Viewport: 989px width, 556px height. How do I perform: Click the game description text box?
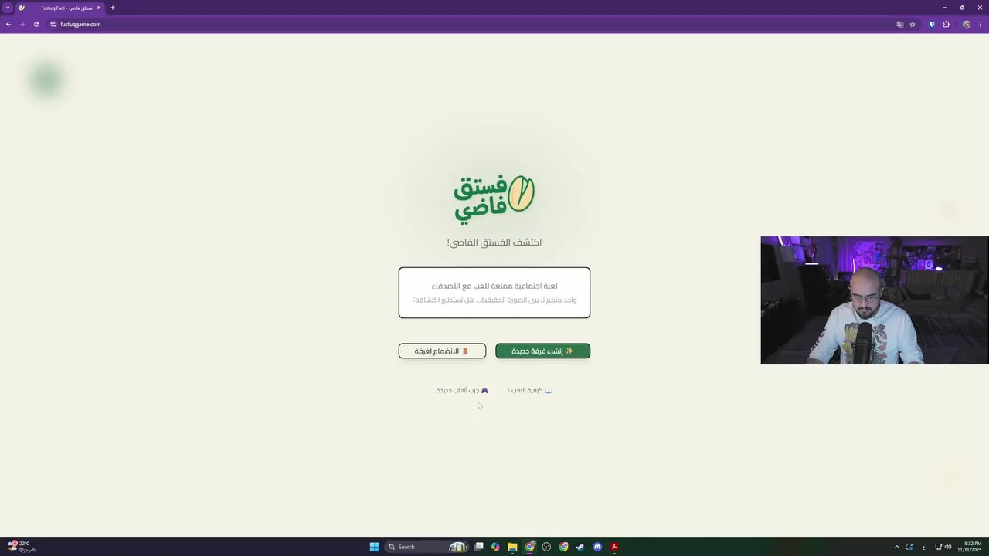[494, 293]
